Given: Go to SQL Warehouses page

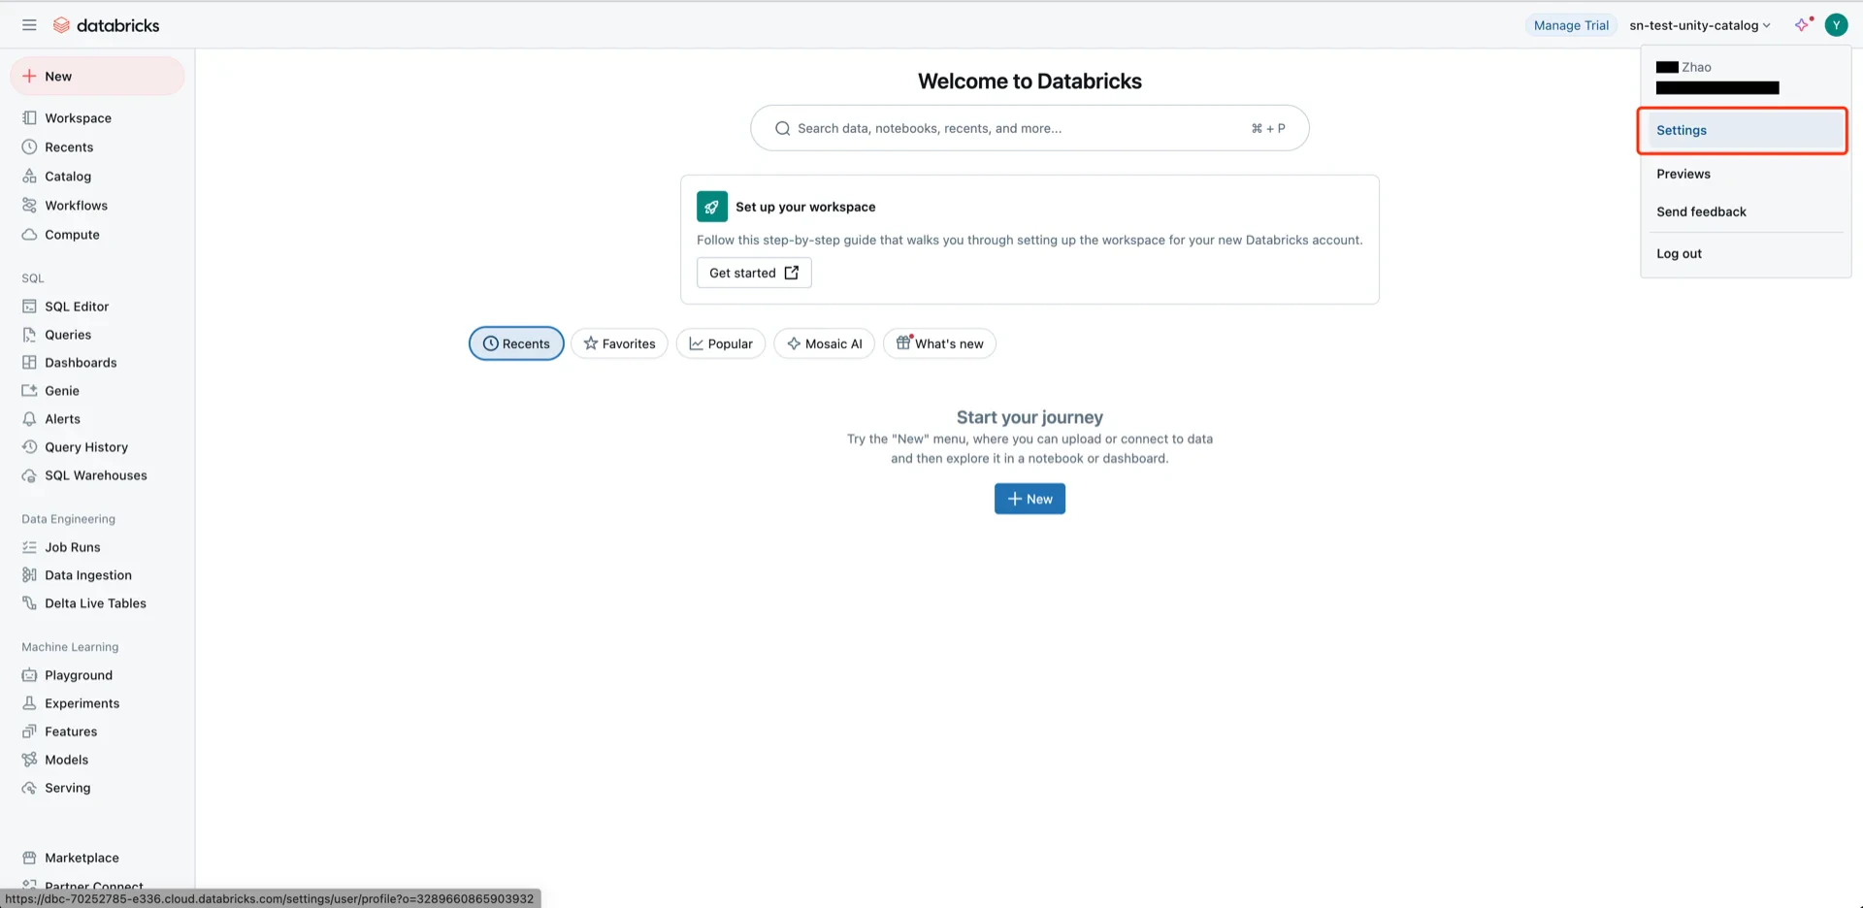Looking at the screenshot, I should point(96,474).
